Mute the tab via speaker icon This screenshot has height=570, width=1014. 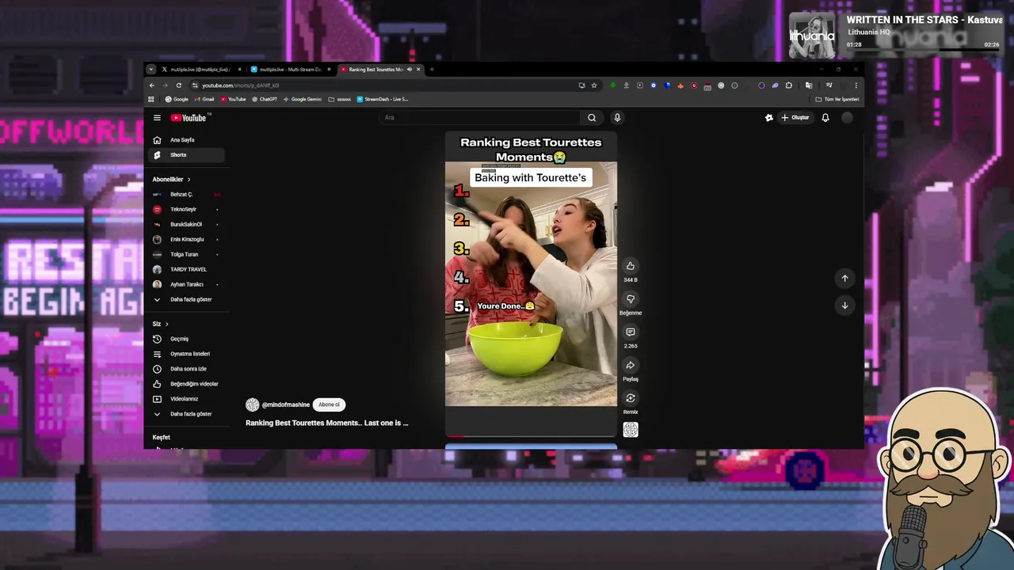point(410,70)
